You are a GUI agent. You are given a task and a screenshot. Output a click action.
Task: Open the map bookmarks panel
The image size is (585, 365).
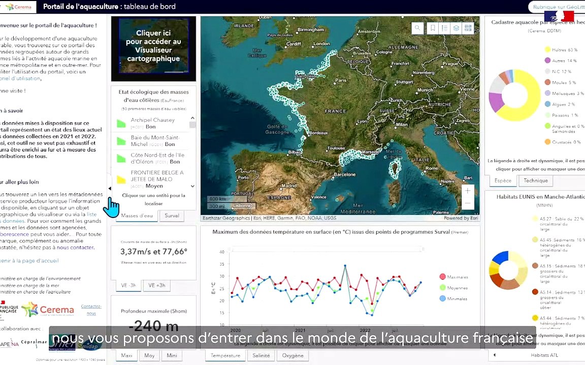pos(433,28)
